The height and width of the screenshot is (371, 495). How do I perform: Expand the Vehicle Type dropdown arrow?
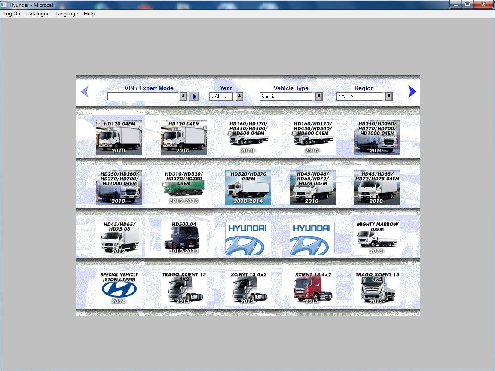(x=319, y=97)
